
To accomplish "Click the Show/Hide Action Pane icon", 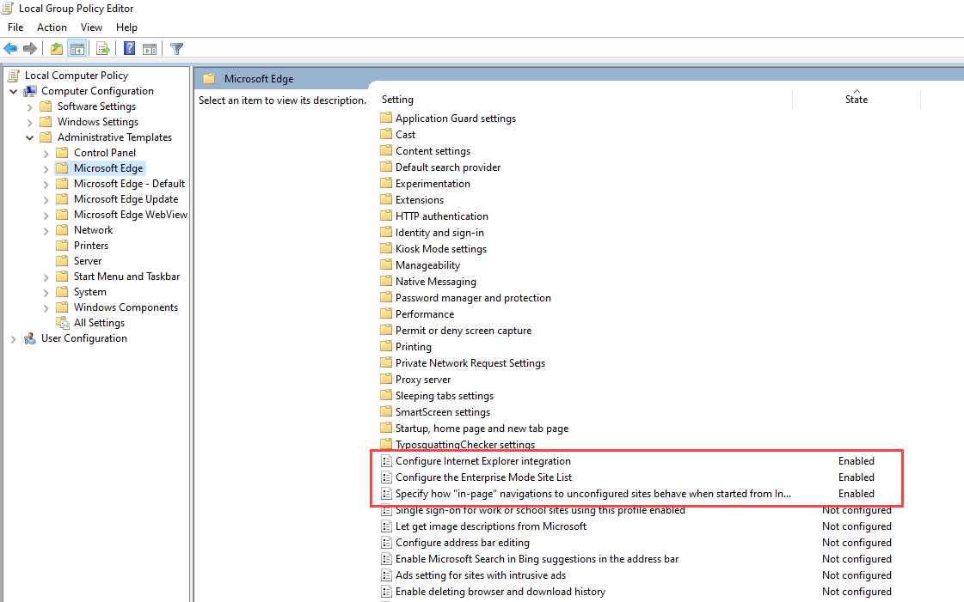I will pyautogui.click(x=150, y=48).
